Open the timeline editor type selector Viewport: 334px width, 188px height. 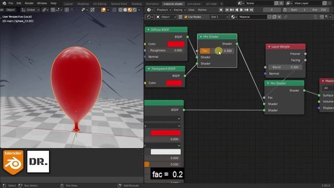pyautogui.click(x=150, y=10)
